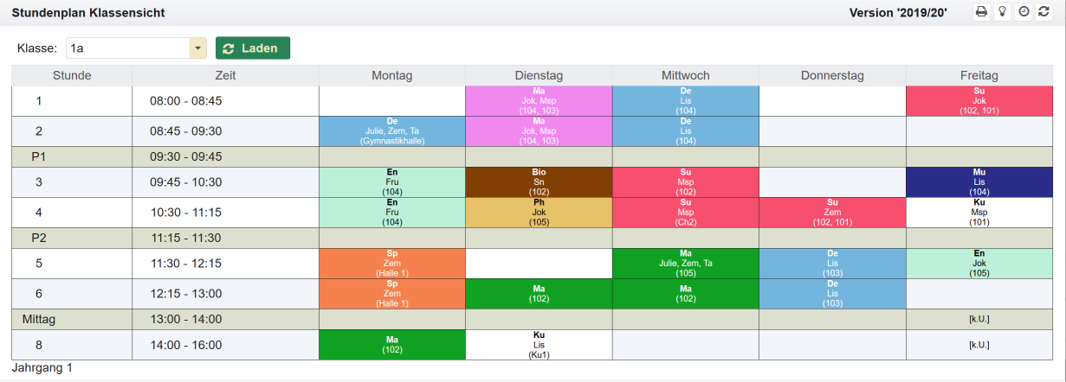Click Monday's Ma lesson at 14:00
The width and height of the screenshot is (1066, 382).
[x=391, y=344]
